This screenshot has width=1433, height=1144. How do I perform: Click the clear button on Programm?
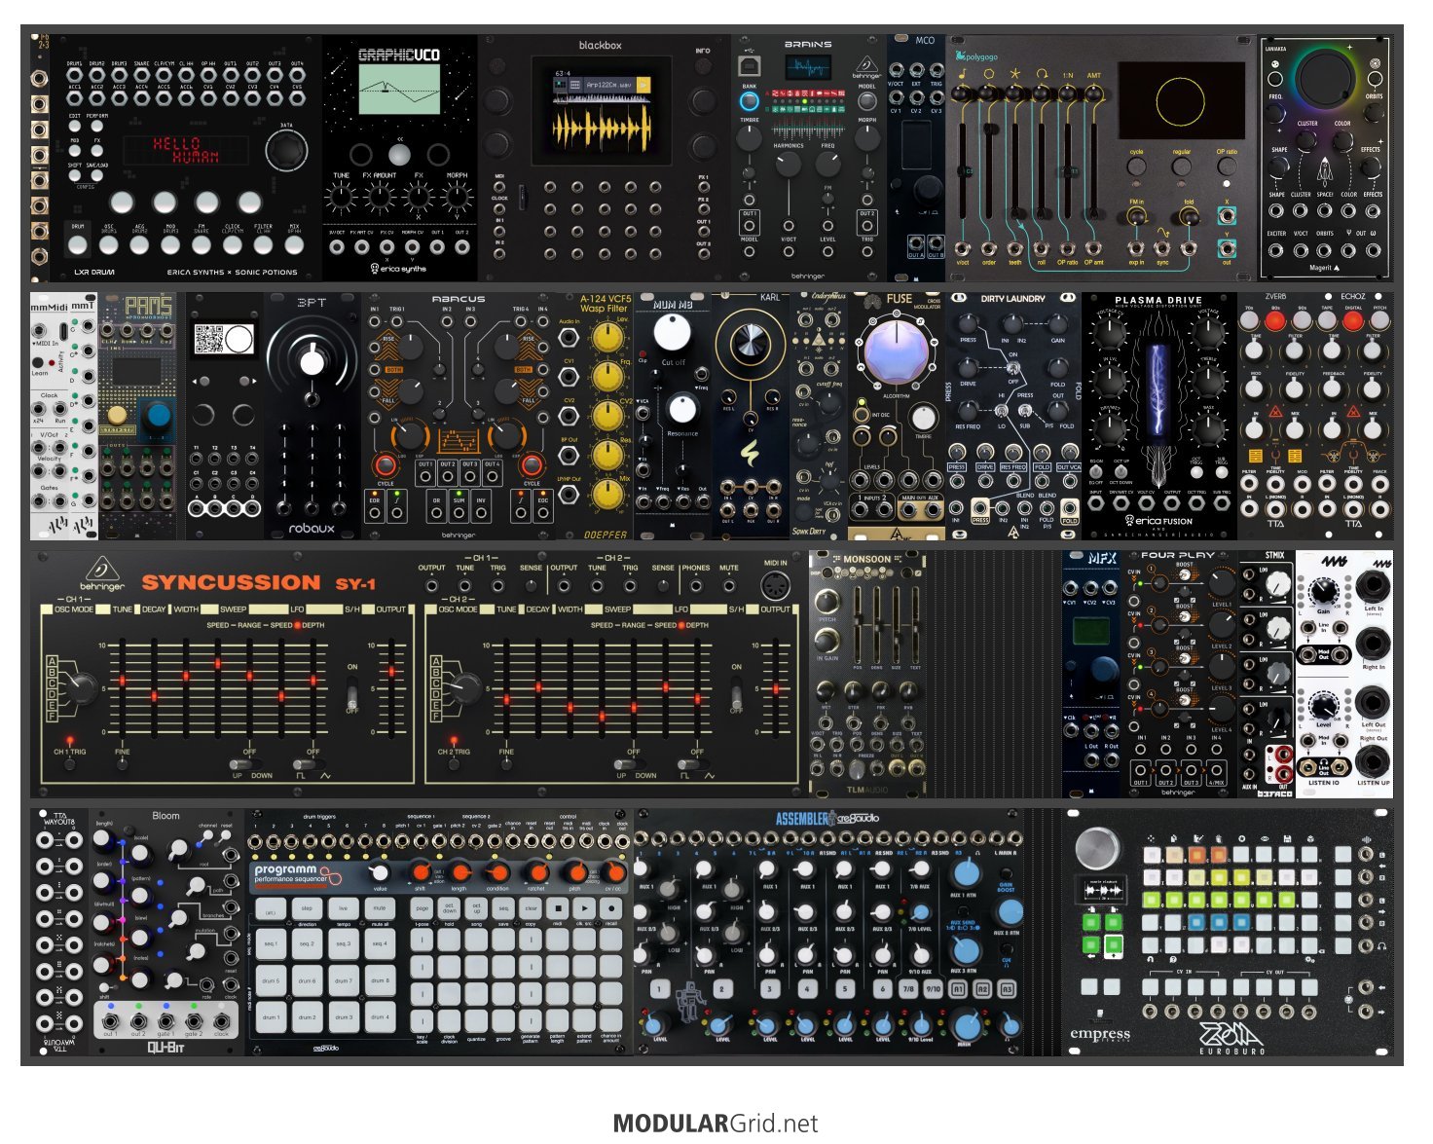[x=531, y=908]
